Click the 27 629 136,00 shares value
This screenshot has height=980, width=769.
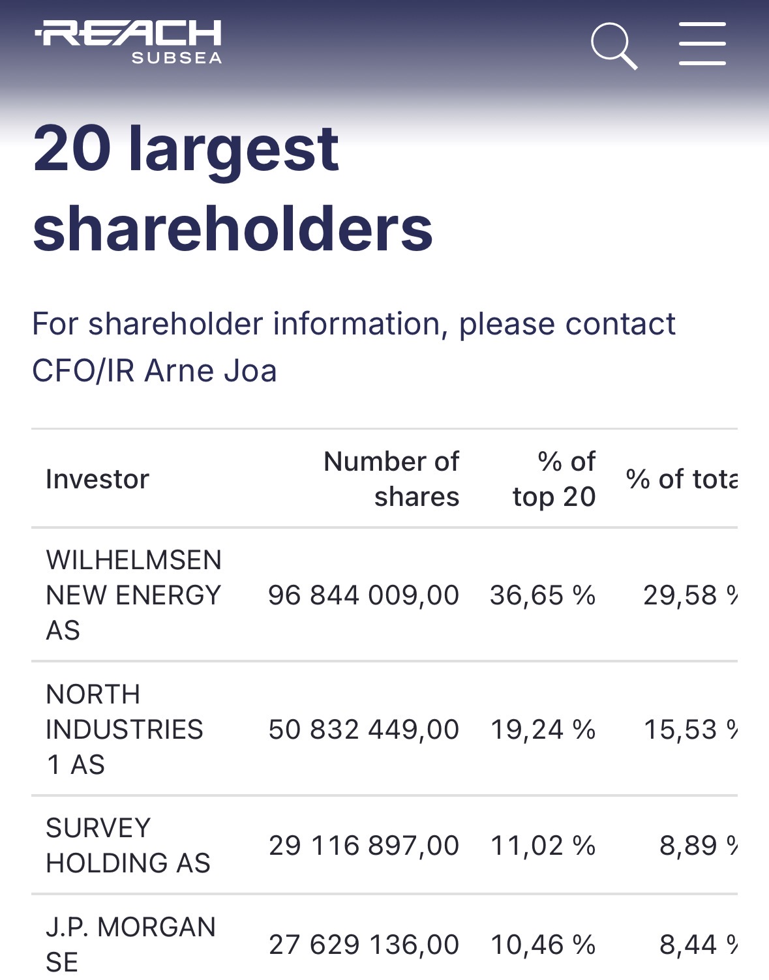coord(363,945)
